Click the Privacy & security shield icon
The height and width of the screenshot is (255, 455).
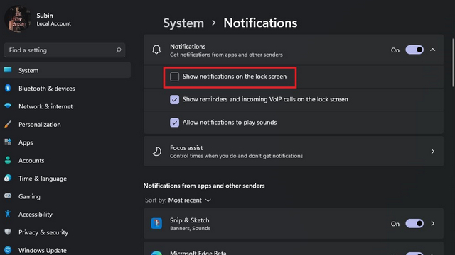point(8,232)
